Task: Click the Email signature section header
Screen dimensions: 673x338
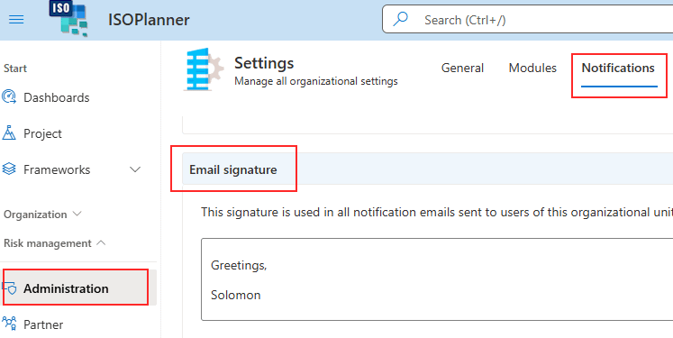Action: tap(427, 169)
